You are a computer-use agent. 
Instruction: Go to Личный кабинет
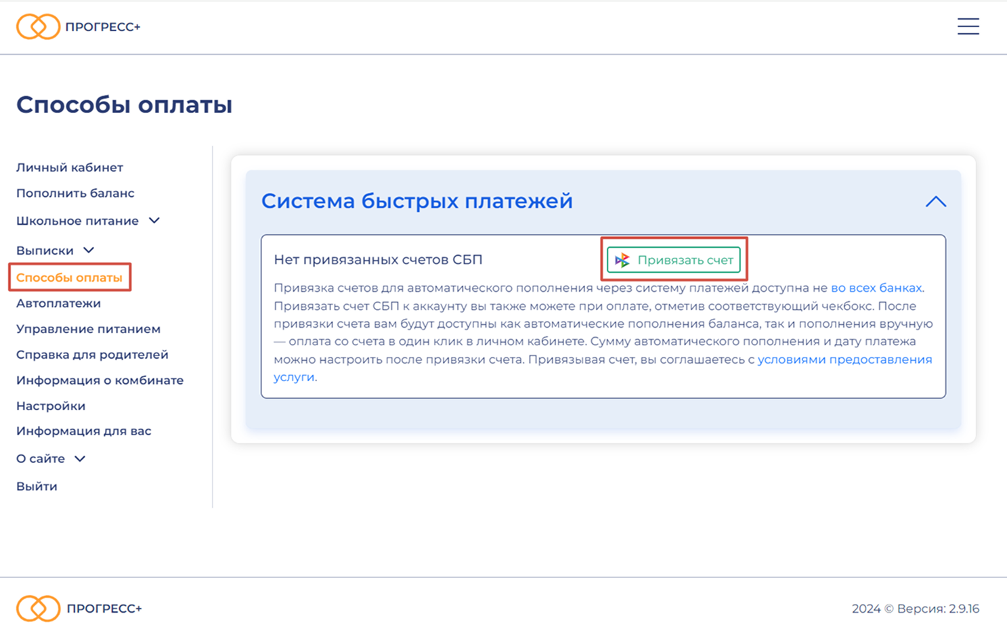(70, 167)
